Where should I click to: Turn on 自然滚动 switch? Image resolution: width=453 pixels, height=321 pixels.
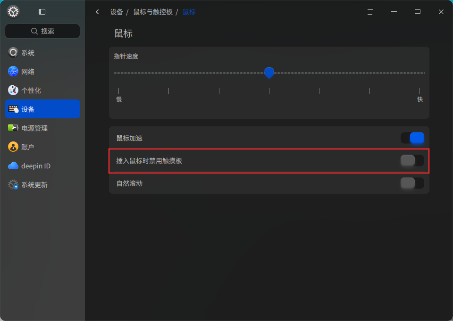coord(412,183)
